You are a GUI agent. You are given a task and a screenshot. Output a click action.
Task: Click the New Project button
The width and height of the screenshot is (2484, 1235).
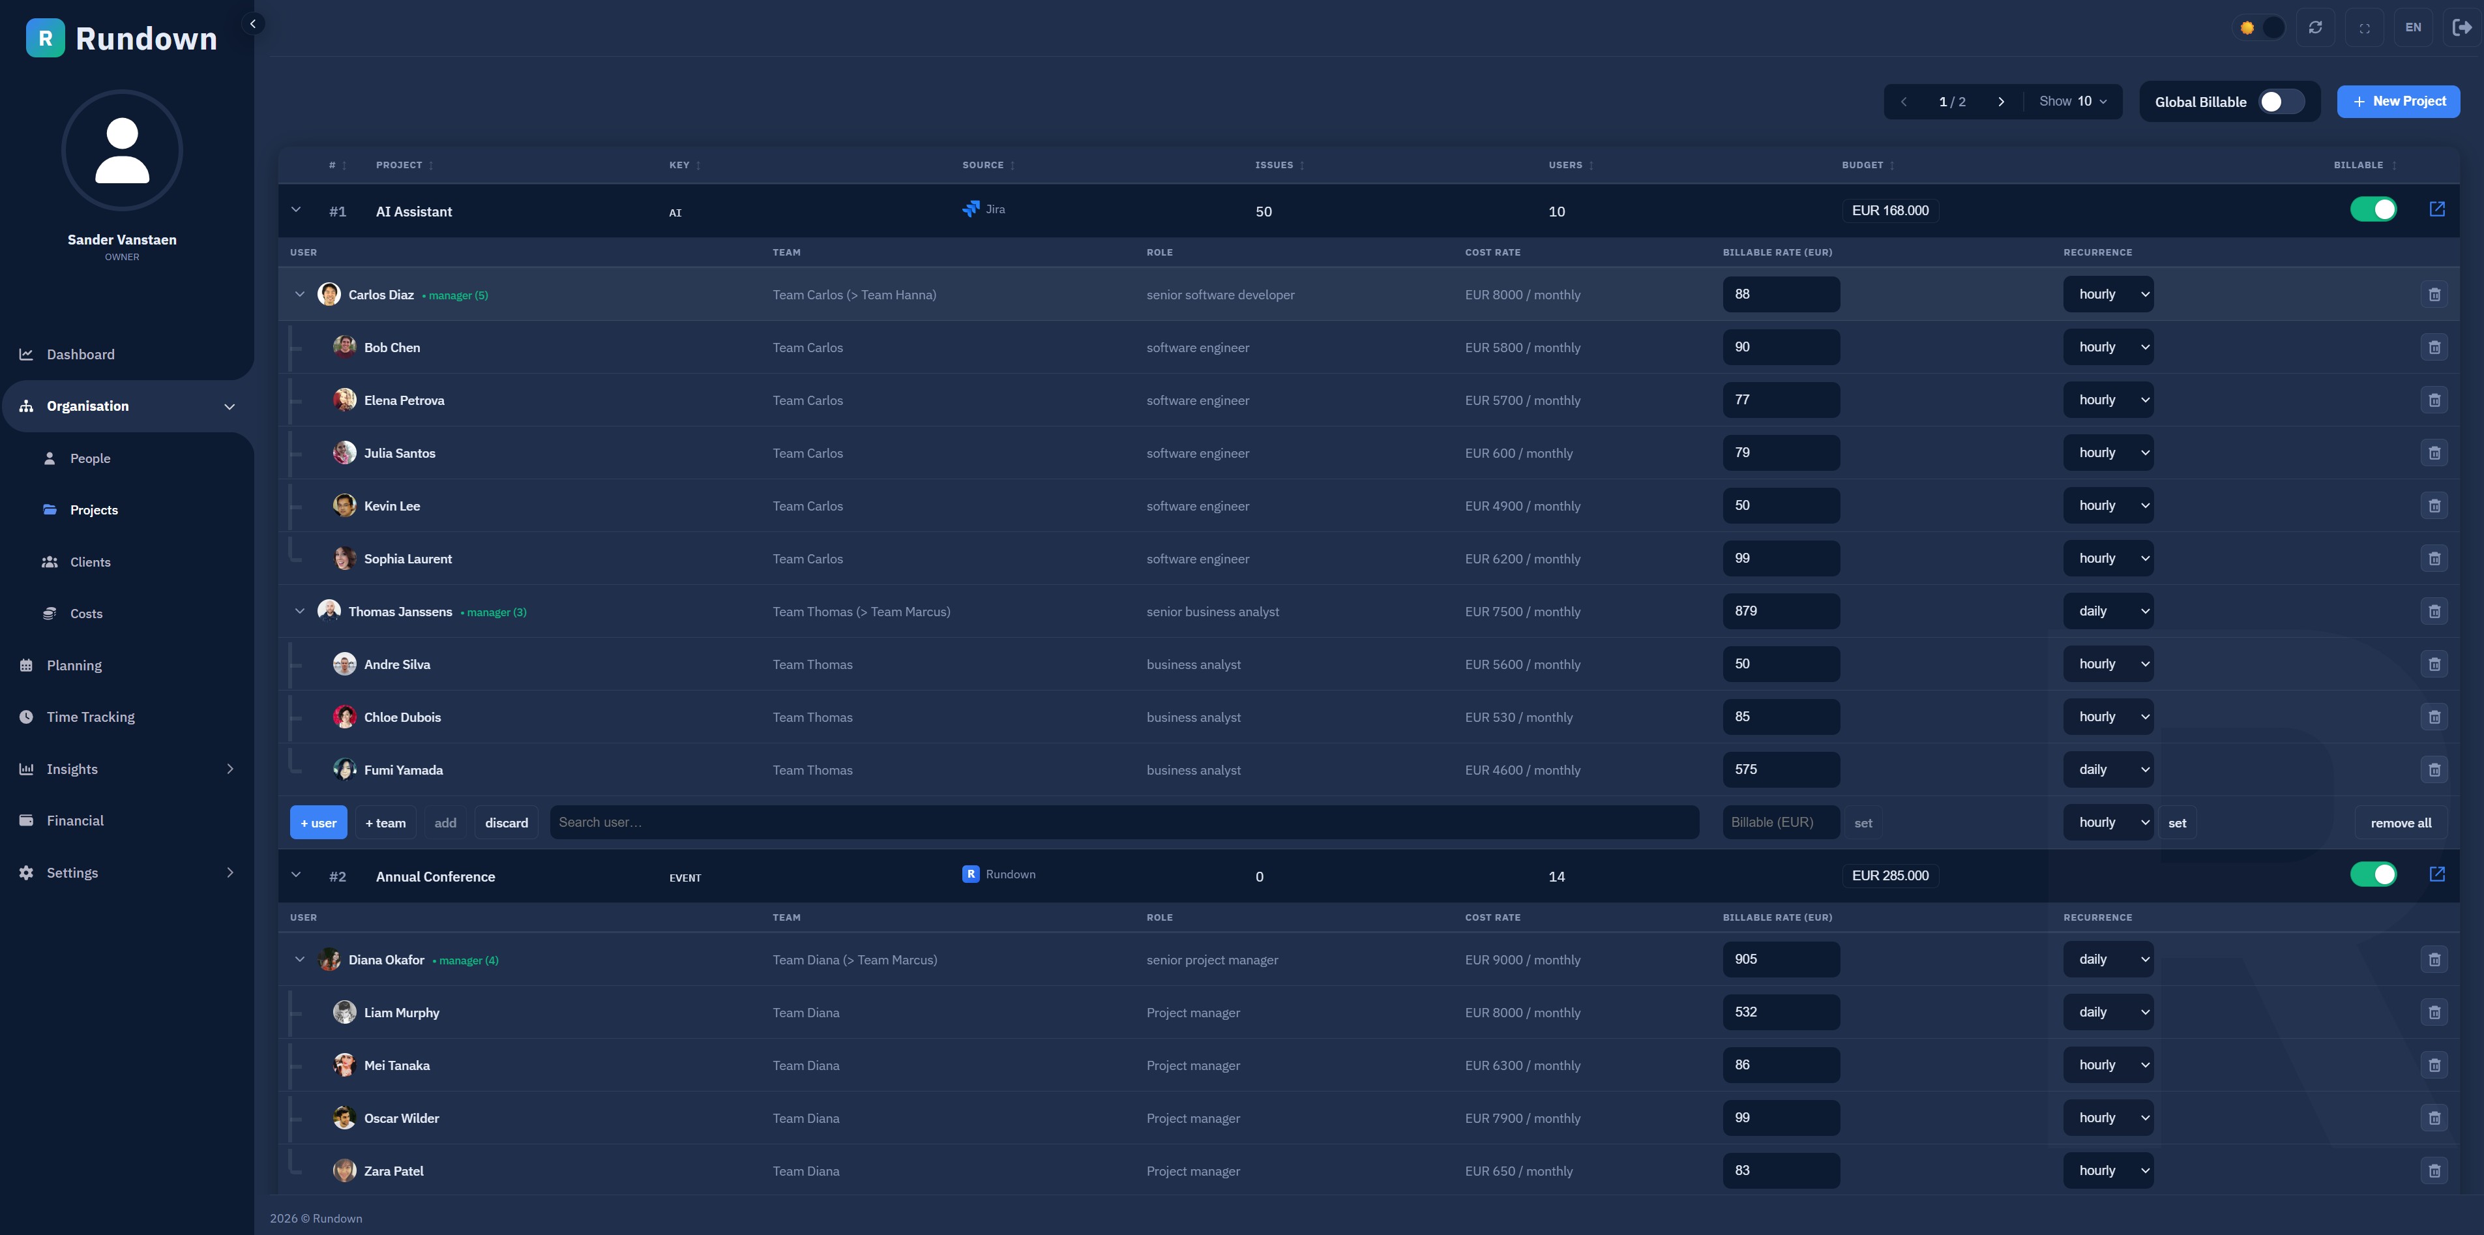2398,101
